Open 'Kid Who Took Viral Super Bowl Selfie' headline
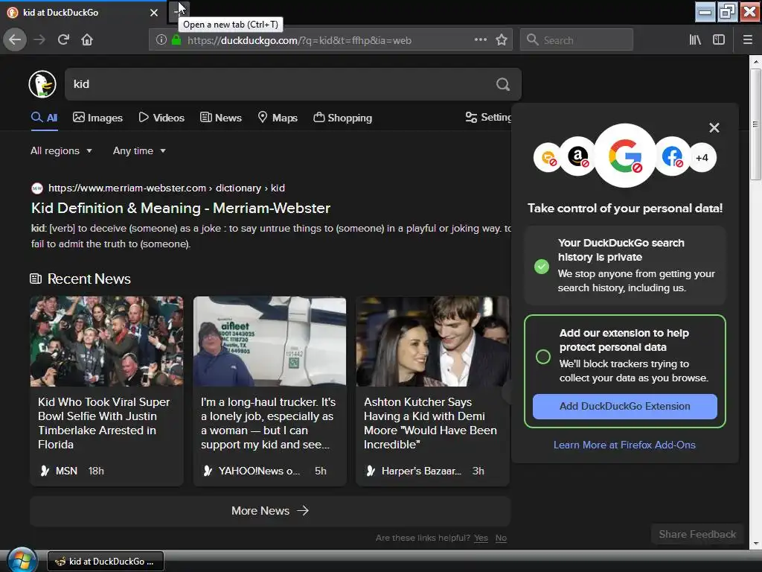 (x=104, y=423)
